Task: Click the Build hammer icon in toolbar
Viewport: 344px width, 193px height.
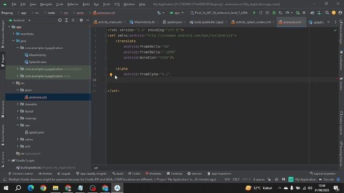Action: pos(159,13)
